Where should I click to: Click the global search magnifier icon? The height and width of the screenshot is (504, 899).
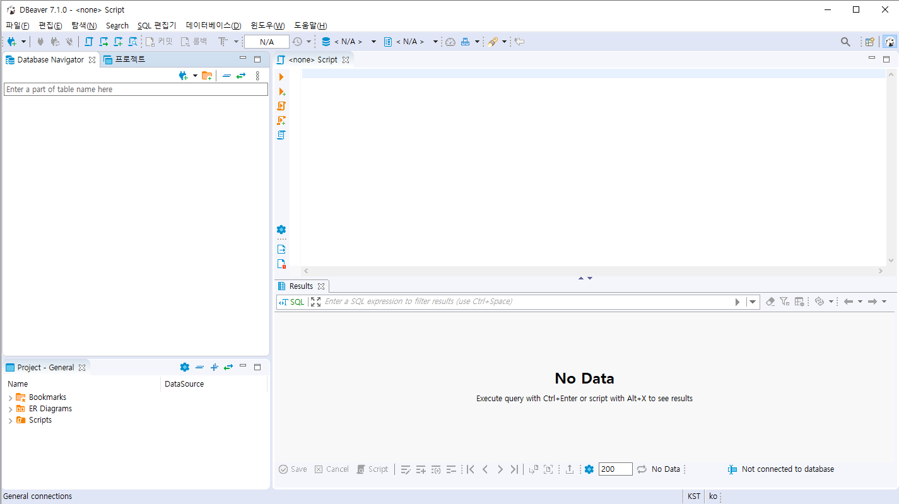coord(845,42)
